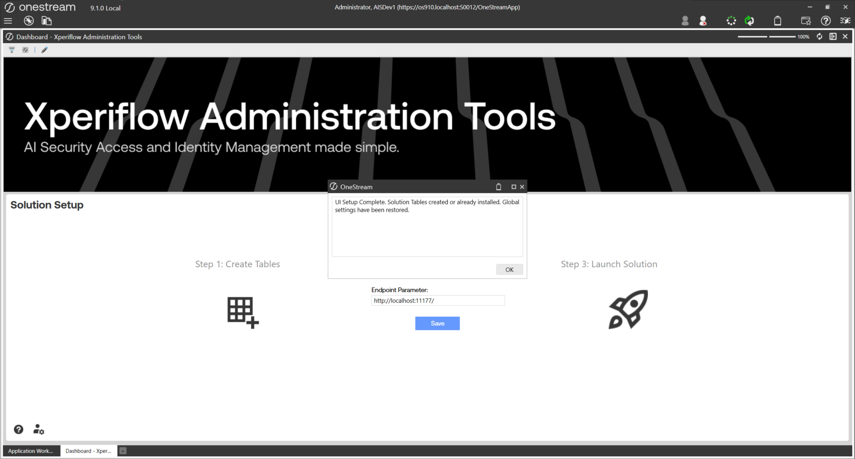Click the filter funnel icon in dashboard toolbar
This screenshot has width=855, height=459.
click(12, 50)
